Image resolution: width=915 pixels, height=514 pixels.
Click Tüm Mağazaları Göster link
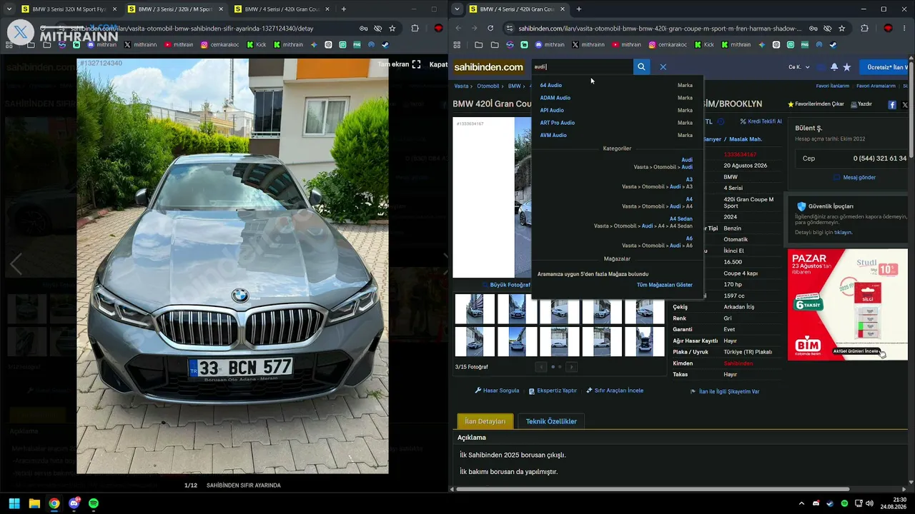(665, 285)
